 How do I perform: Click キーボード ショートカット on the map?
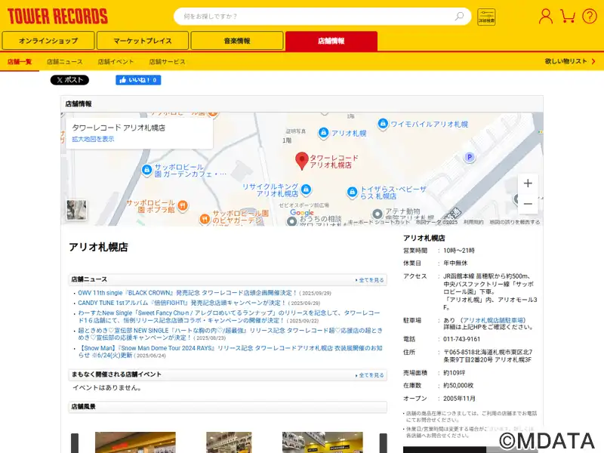pos(379,222)
